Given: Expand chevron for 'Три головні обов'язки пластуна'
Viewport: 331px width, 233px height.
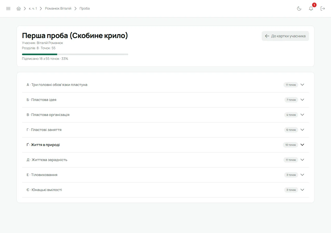Looking at the screenshot, I should click(x=302, y=85).
